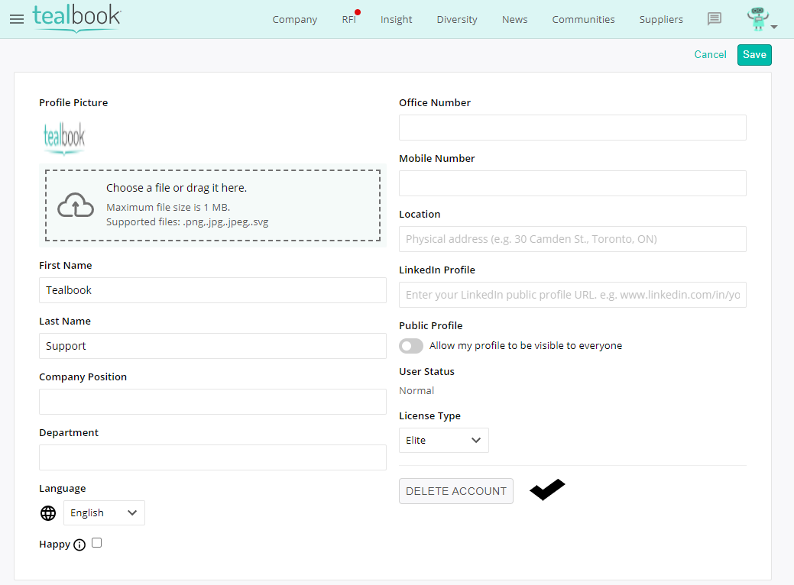
Task: Expand the License Type dropdown
Action: (x=443, y=440)
